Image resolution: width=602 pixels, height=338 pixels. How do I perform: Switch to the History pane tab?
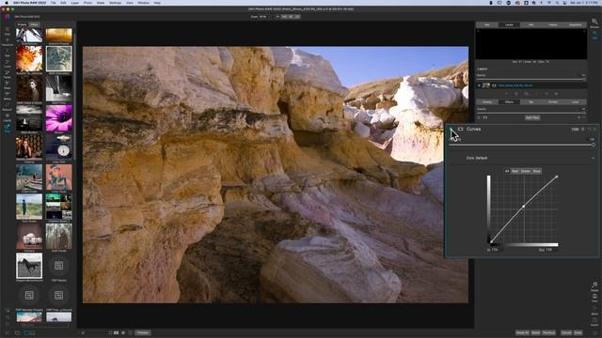click(553, 25)
